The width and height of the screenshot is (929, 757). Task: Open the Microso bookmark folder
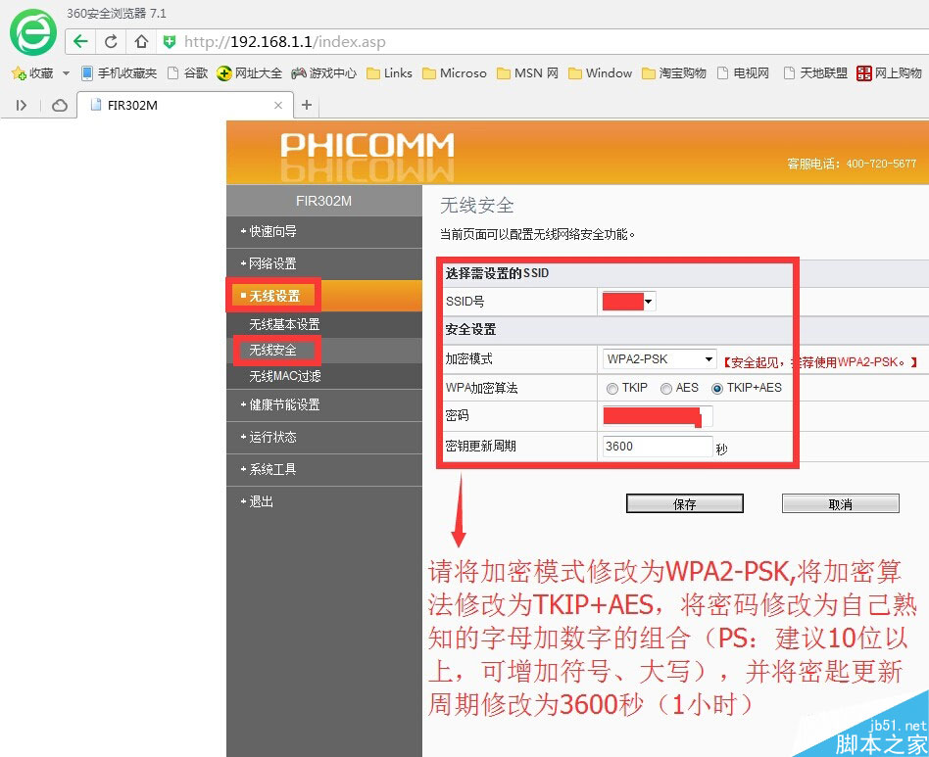[455, 72]
